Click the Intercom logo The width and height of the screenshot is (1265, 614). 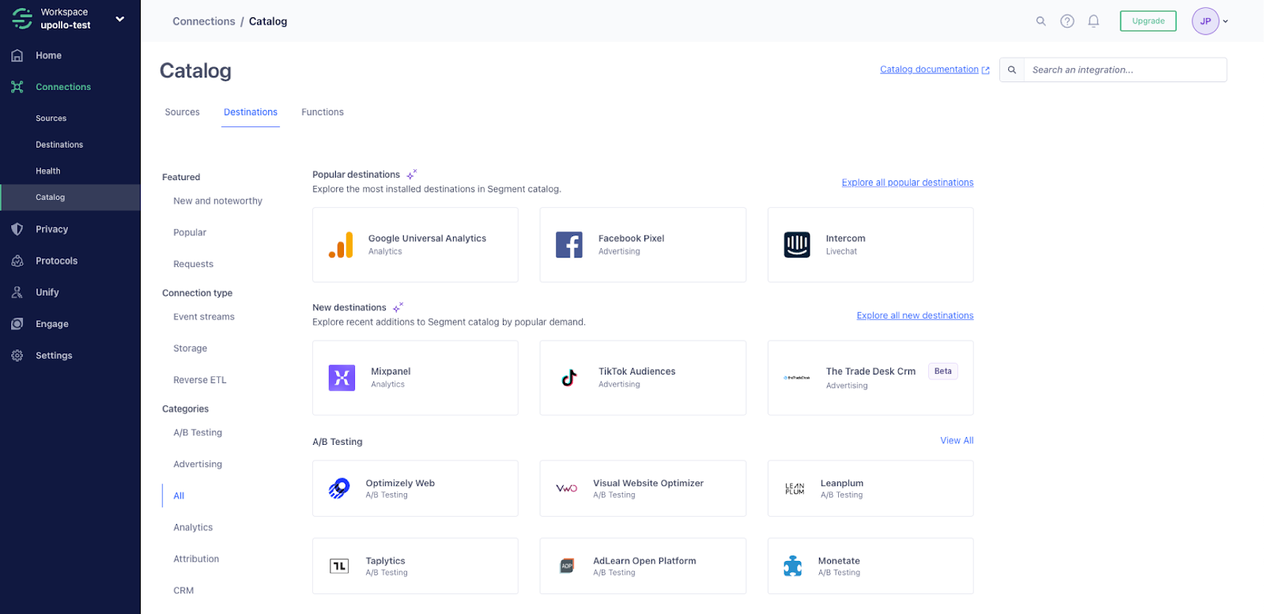tap(797, 245)
